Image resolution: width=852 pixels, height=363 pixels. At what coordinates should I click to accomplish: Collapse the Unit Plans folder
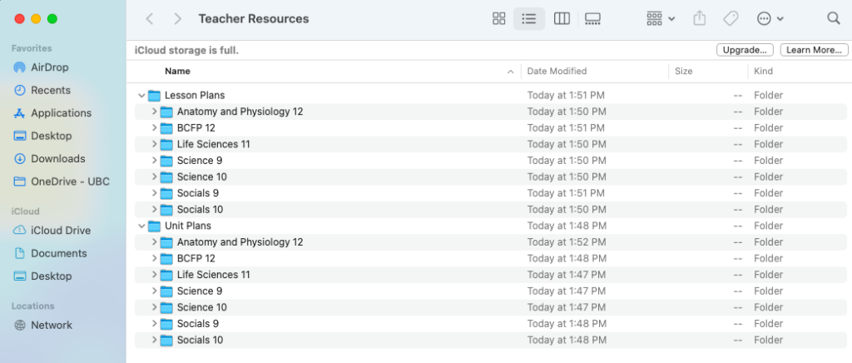point(141,226)
